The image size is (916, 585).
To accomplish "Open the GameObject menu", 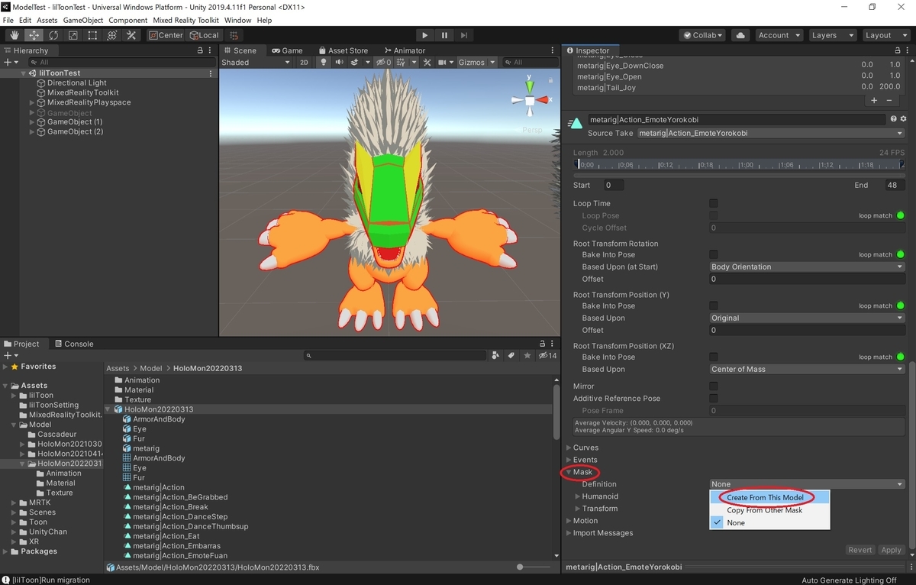I will tap(84, 20).
